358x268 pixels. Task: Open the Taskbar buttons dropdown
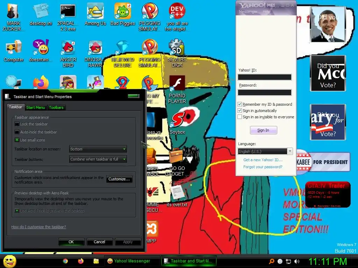98,159
